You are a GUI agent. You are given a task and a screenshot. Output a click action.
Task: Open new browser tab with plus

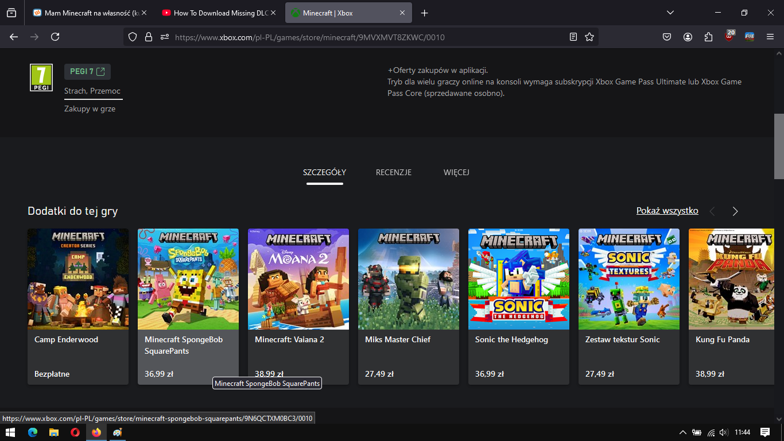(424, 13)
